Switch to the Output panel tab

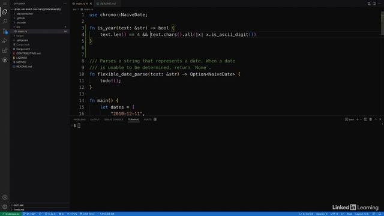[95, 119]
